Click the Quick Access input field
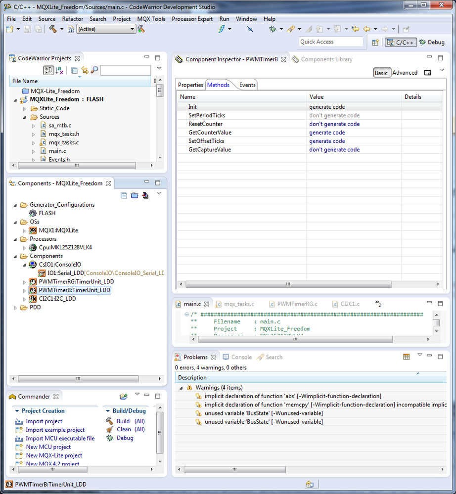This screenshot has height=494, width=456. click(x=330, y=42)
